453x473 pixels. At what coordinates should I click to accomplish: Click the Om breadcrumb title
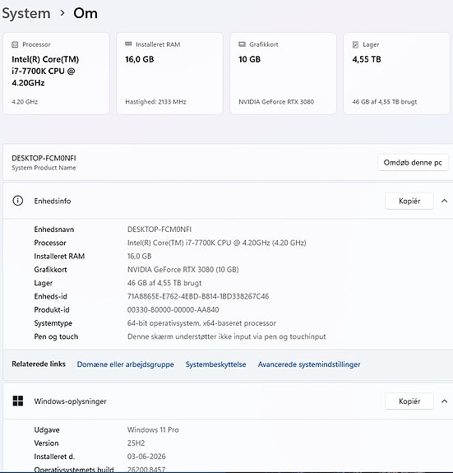tap(86, 14)
